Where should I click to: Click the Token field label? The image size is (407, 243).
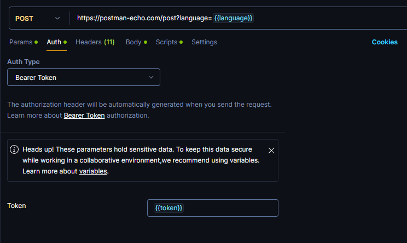click(16, 205)
